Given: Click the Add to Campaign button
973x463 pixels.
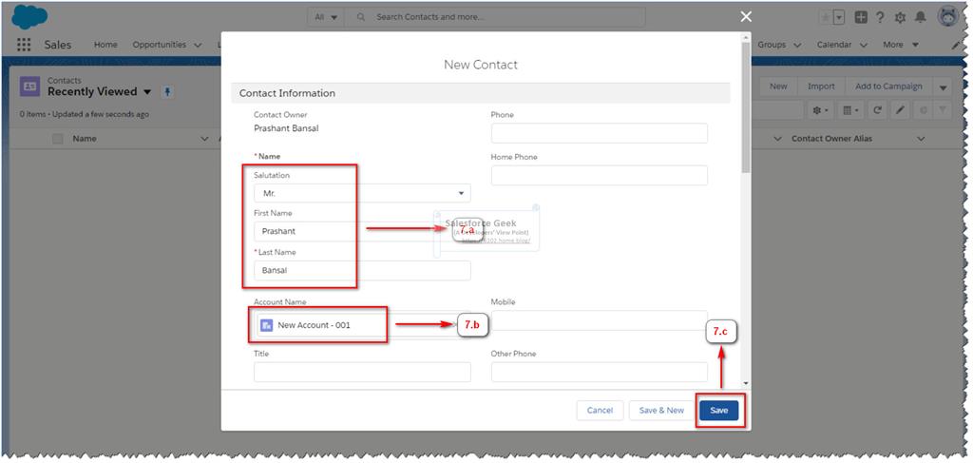Looking at the screenshot, I should [888, 87].
